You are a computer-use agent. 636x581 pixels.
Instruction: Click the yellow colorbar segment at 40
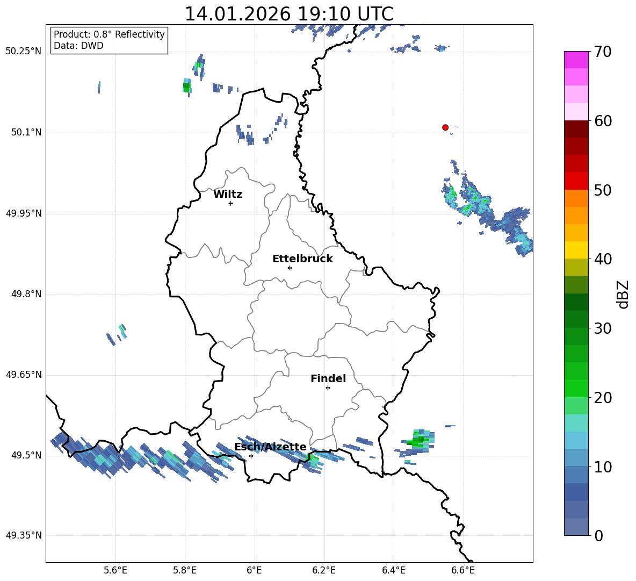click(576, 250)
